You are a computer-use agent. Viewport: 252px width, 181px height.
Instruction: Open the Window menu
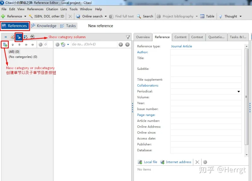pyautogui.click(x=86, y=9)
